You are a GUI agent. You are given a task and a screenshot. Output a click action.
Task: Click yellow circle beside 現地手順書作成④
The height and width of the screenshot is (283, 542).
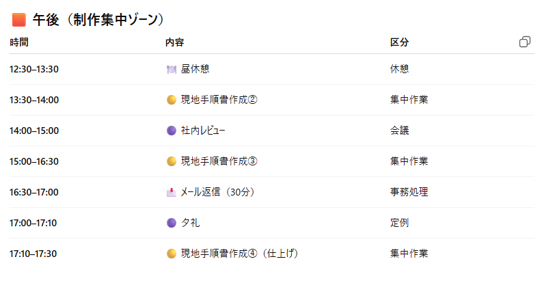[x=172, y=254]
